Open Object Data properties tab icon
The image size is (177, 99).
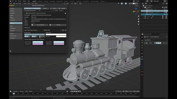click(x=142, y=69)
